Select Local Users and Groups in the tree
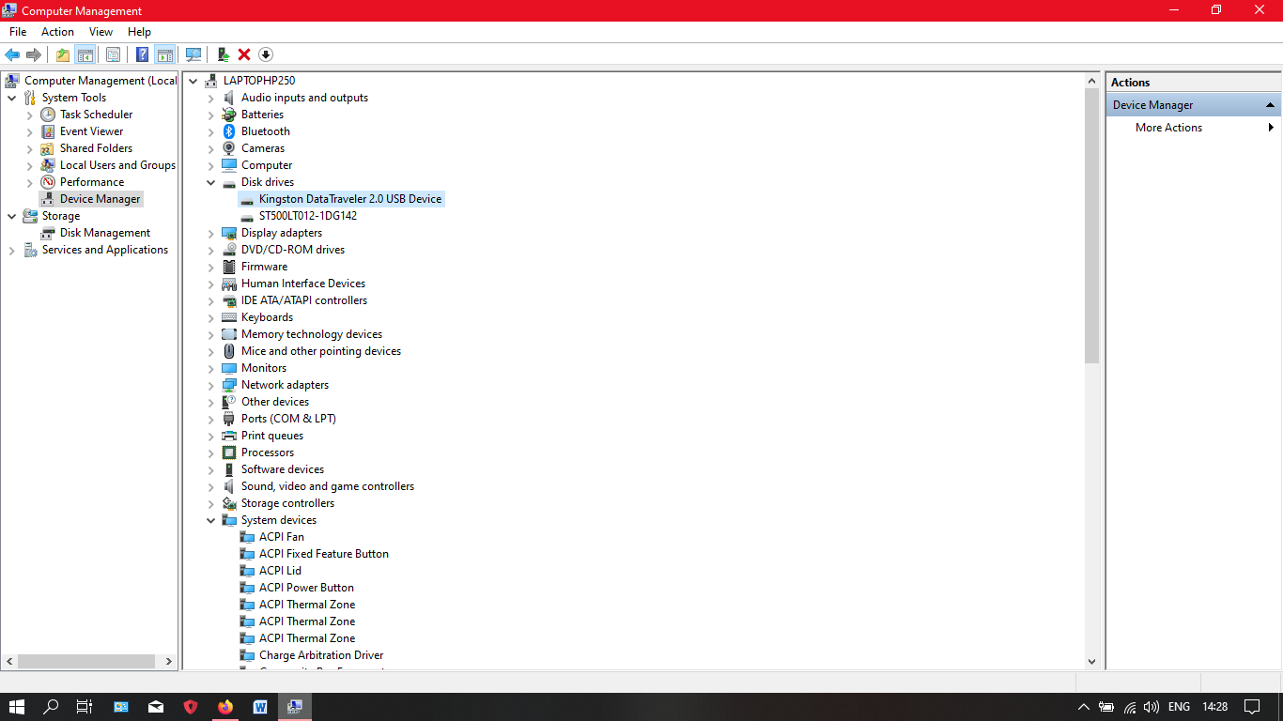 (x=117, y=165)
